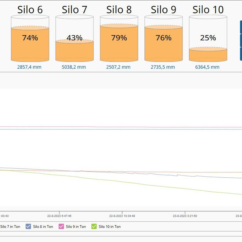Toggle the Silo 8 in Ton checkbox
The width and height of the screenshot is (242, 242).
28,226
